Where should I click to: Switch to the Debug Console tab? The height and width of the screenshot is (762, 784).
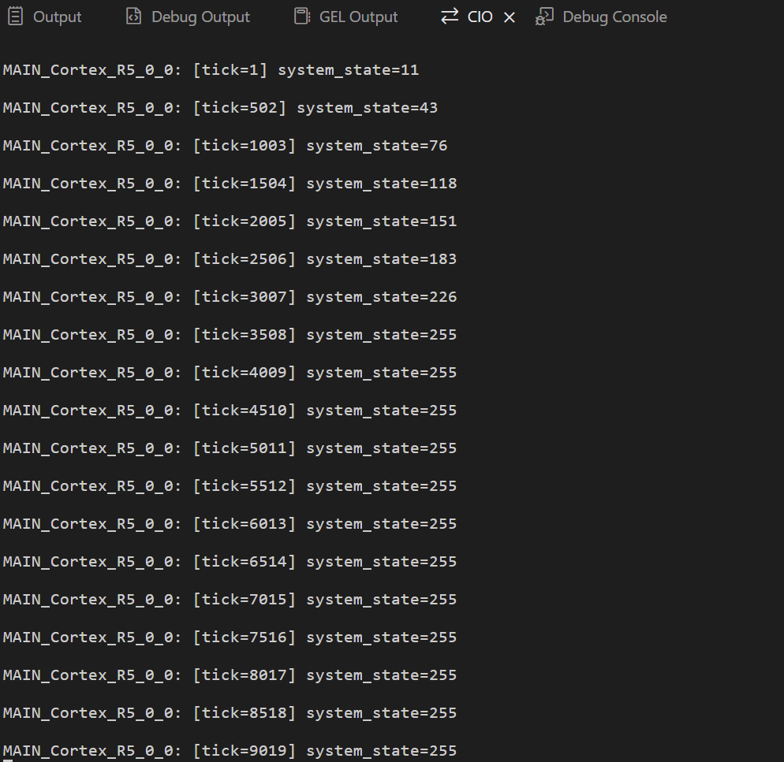click(x=614, y=17)
